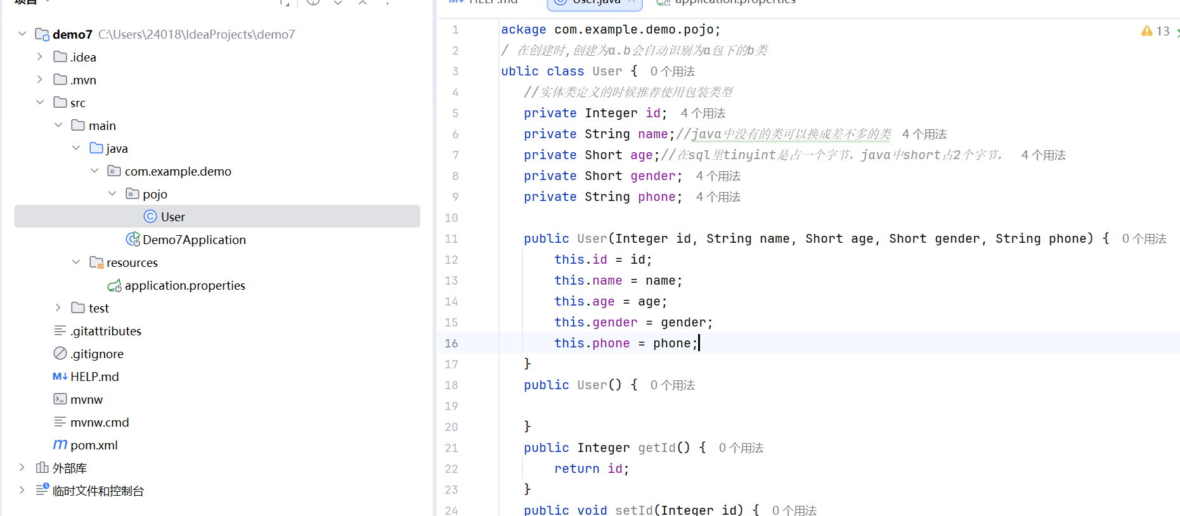This screenshot has width=1180, height=516.
Task: Click the HELP.md Markdown icon
Action: [60, 377]
